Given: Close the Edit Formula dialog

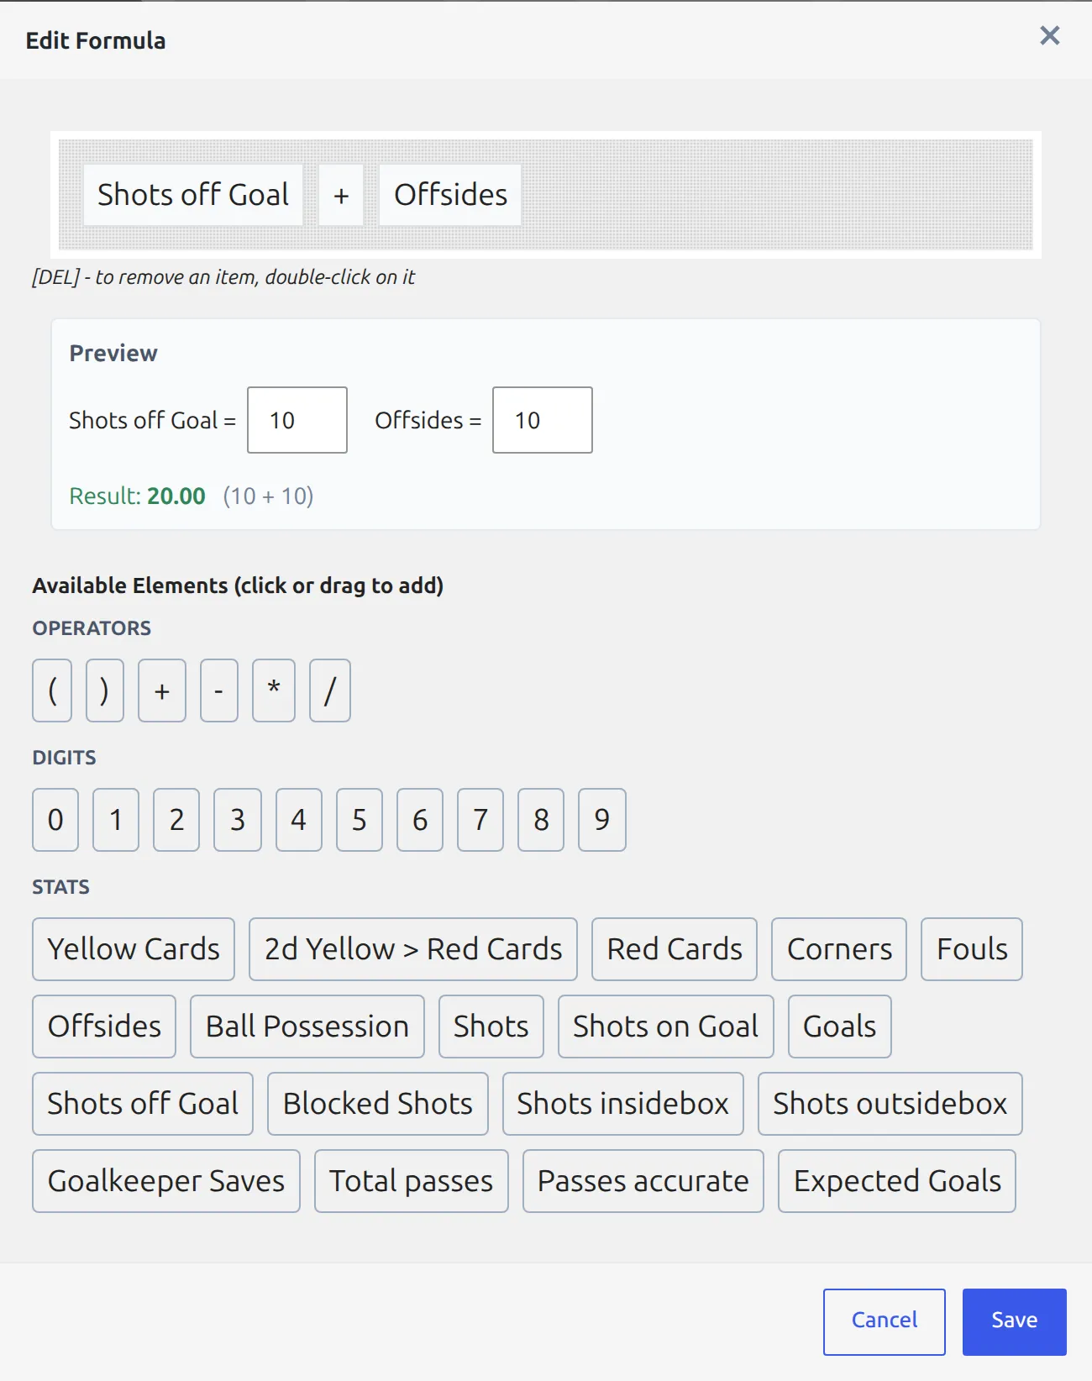Looking at the screenshot, I should click(1049, 35).
